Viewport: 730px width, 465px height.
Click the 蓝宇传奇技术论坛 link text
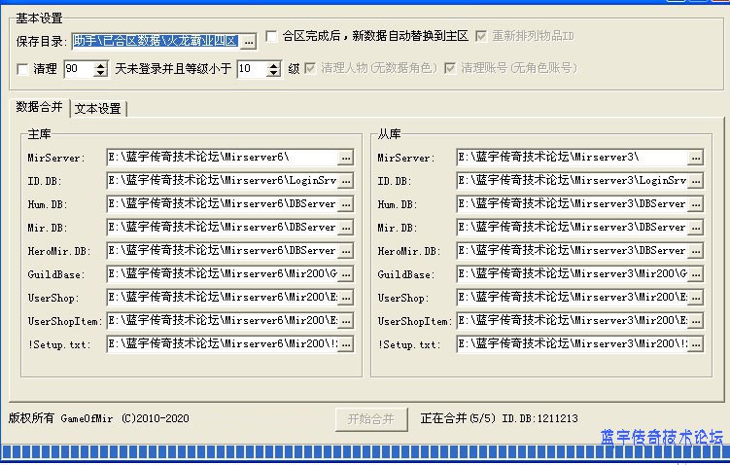point(661,438)
